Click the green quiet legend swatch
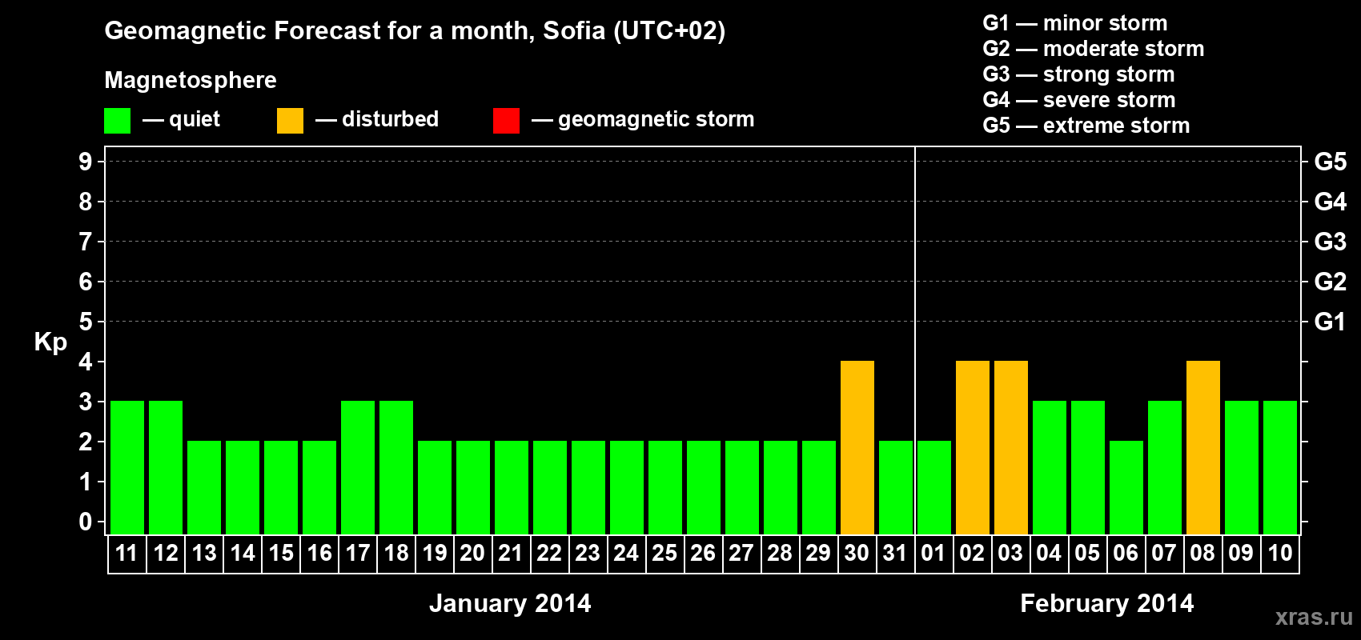1361x640 pixels. (117, 121)
